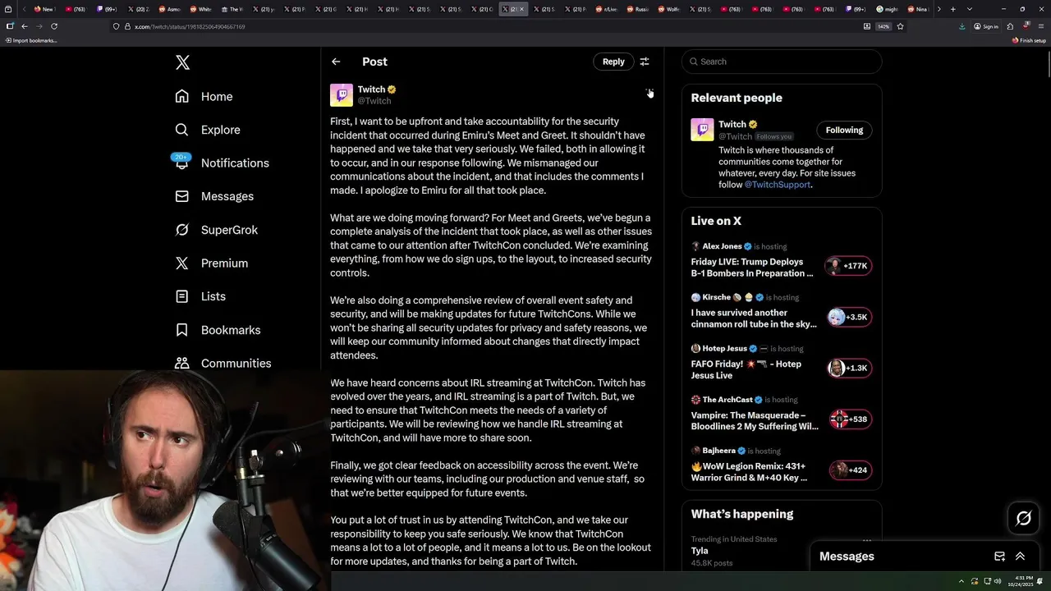
Task: Open Alex Jones live stream +177K
Action: point(781,260)
